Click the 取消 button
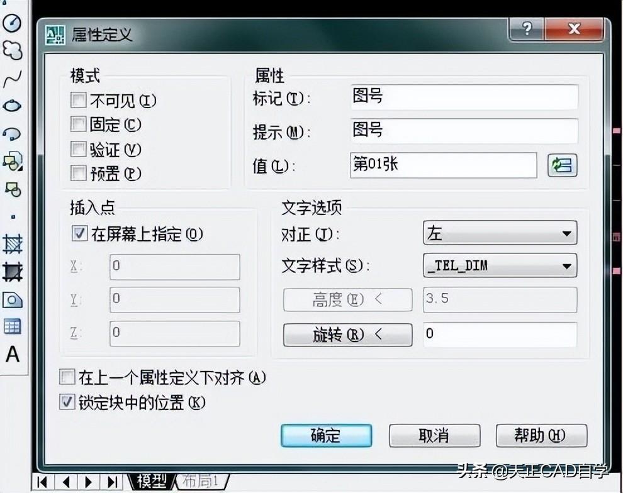Viewport: 623px width, 493px height. click(434, 435)
